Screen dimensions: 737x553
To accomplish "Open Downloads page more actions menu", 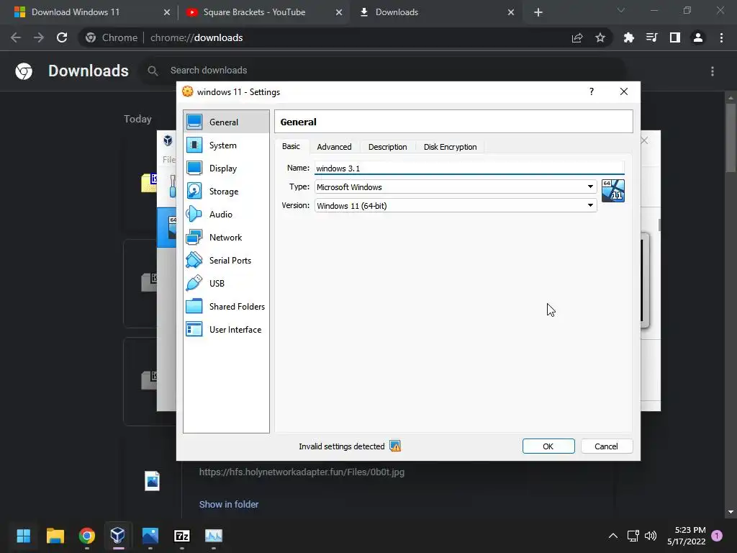I will 713,71.
